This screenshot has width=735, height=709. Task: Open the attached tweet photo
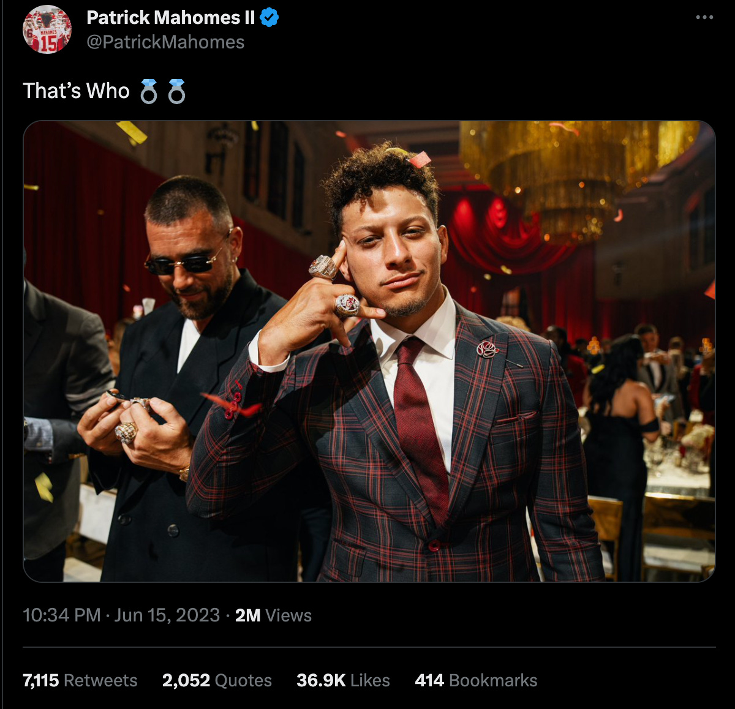pyautogui.click(x=367, y=354)
